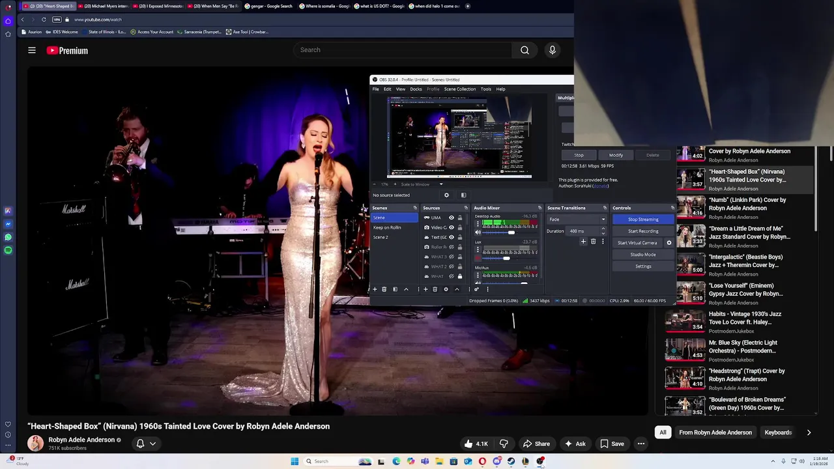Open Desktop Audio three-dot options menu
The width and height of the screenshot is (834, 469).
coord(478,223)
